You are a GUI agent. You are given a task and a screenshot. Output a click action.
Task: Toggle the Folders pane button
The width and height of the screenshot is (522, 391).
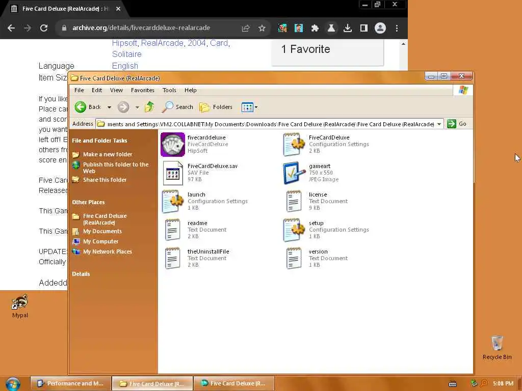[216, 107]
